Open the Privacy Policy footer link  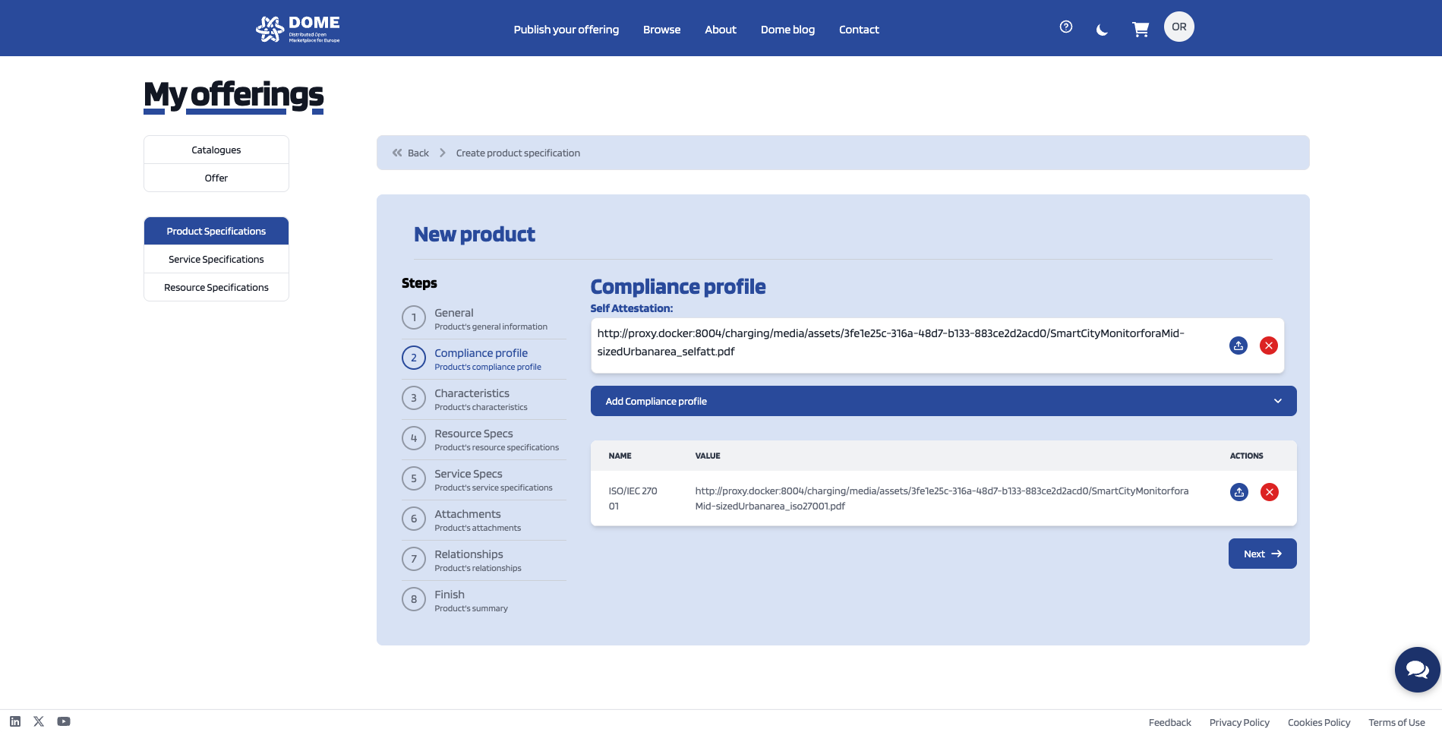(1239, 723)
